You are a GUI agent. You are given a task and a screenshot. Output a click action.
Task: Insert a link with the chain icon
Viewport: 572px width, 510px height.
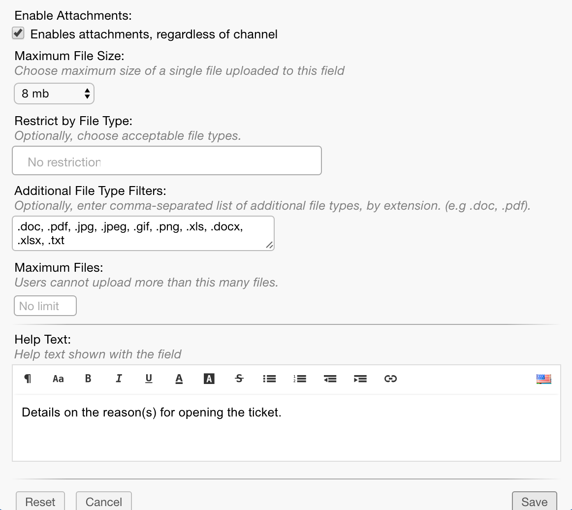pyautogui.click(x=390, y=379)
